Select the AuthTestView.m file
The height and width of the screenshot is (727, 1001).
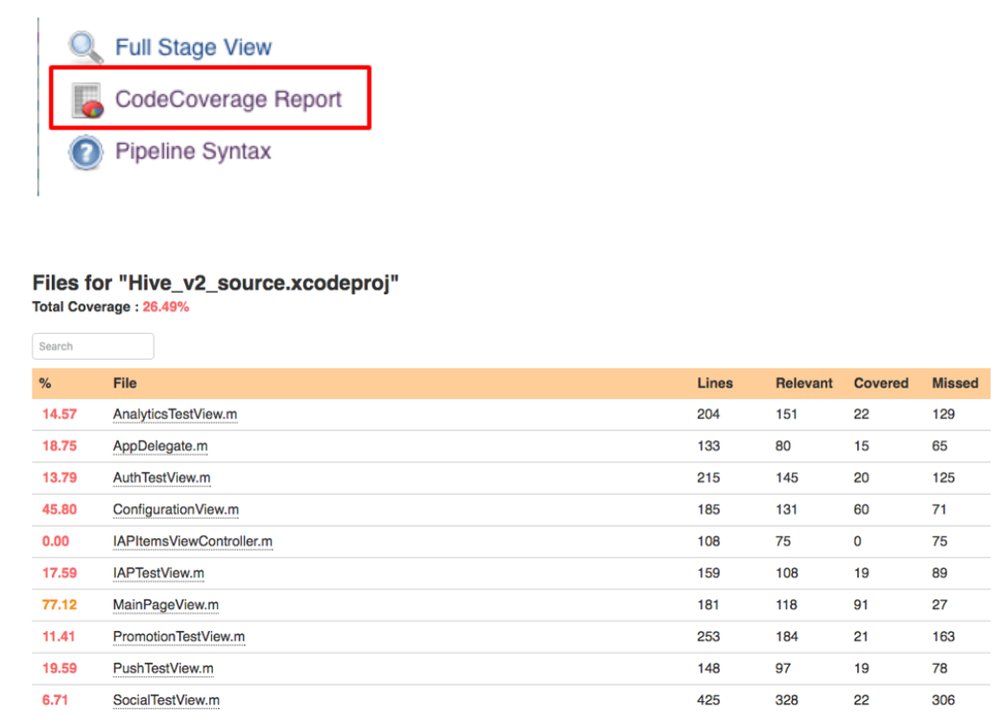tap(161, 478)
